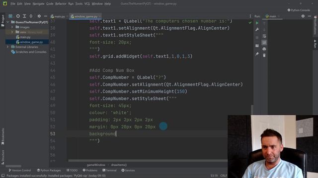Expand the venv folder
This screenshot has width=318, height=178.
click(12, 32)
